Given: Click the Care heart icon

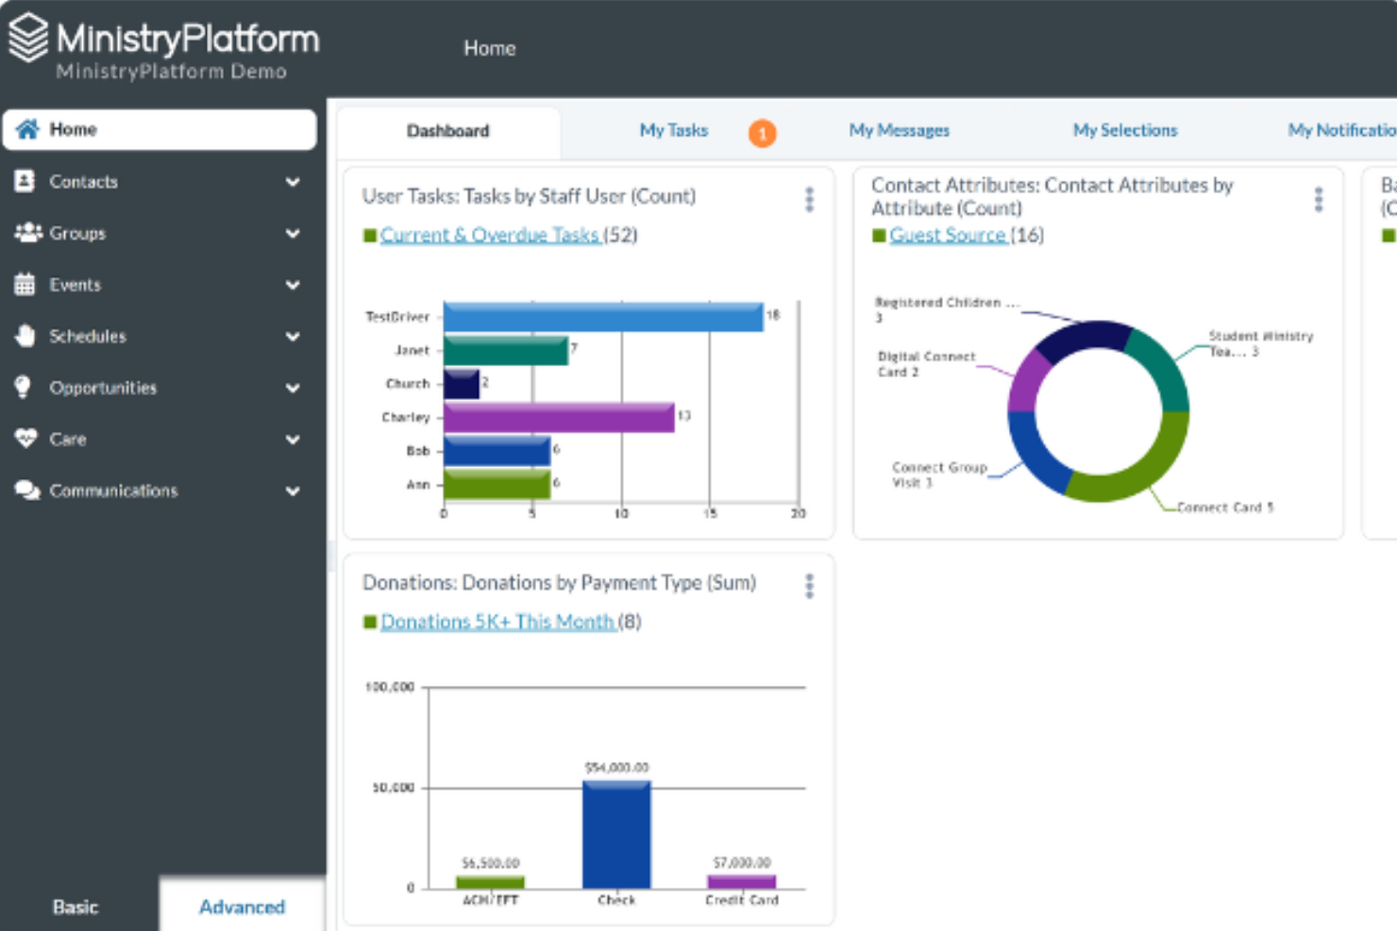Looking at the screenshot, I should 26,439.
